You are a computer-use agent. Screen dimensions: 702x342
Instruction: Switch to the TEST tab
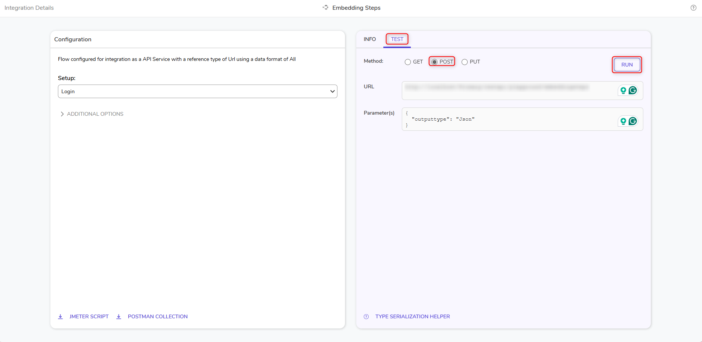pos(397,39)
